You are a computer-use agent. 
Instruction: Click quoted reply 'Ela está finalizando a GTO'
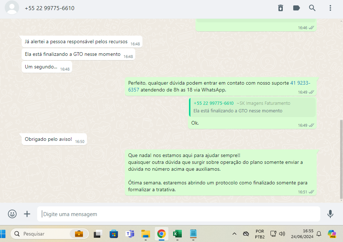(252, 107)
